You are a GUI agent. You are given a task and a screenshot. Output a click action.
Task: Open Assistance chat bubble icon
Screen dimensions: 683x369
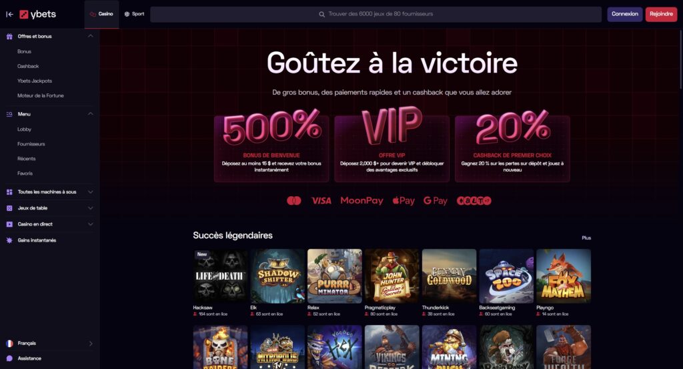[x=9, y=358]
